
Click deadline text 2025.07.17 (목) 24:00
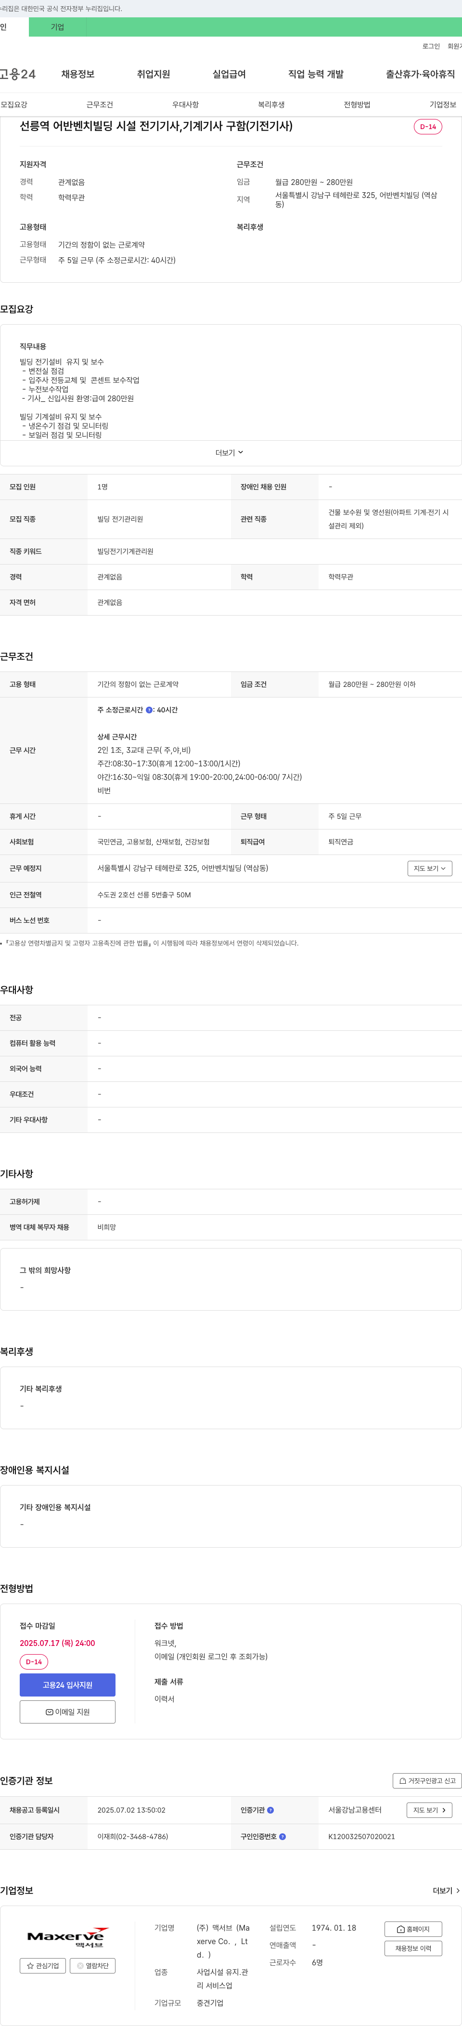(x=57, y=1643)
